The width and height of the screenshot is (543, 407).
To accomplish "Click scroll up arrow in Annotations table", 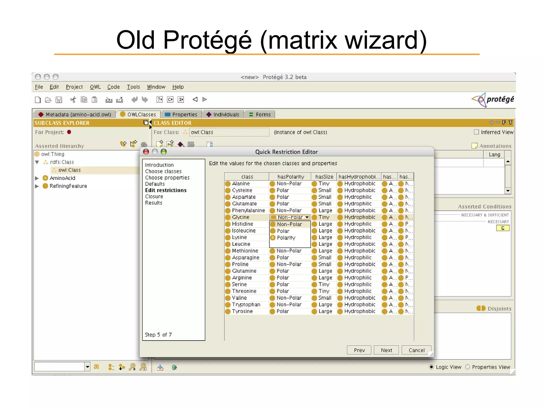I will click(x=508, y=162).
